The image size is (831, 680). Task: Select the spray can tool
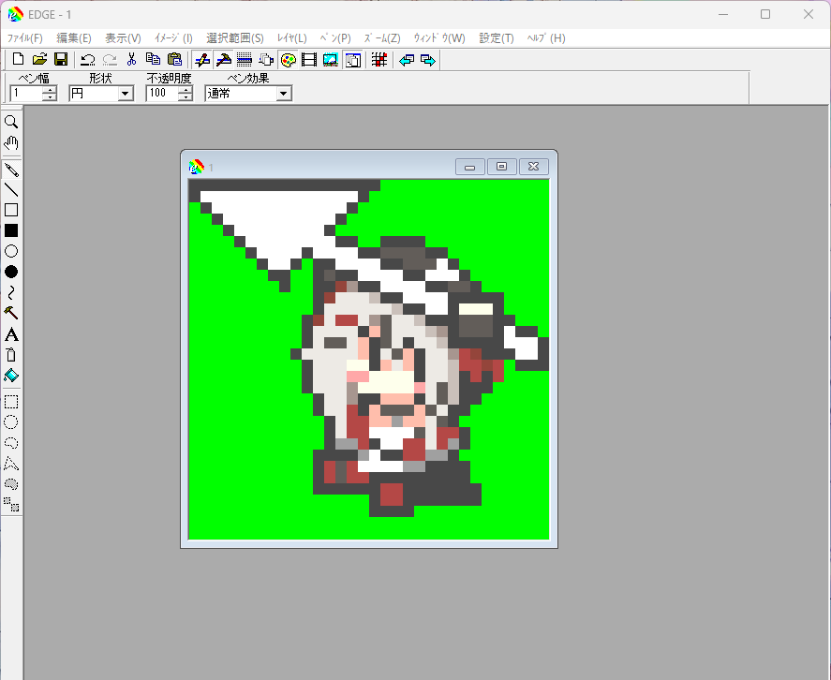point(11,355)
